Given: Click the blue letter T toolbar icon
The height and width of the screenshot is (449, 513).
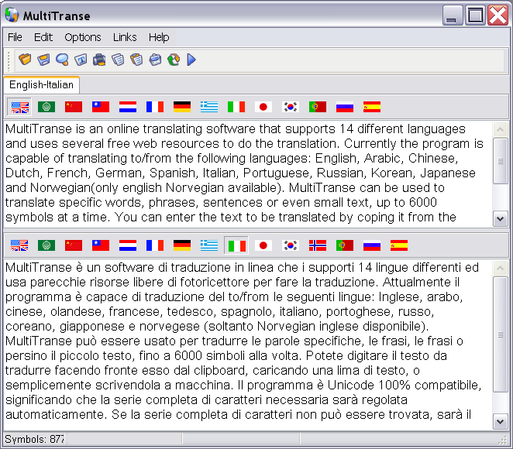Looking at the screenshot, I should point(81,60).
